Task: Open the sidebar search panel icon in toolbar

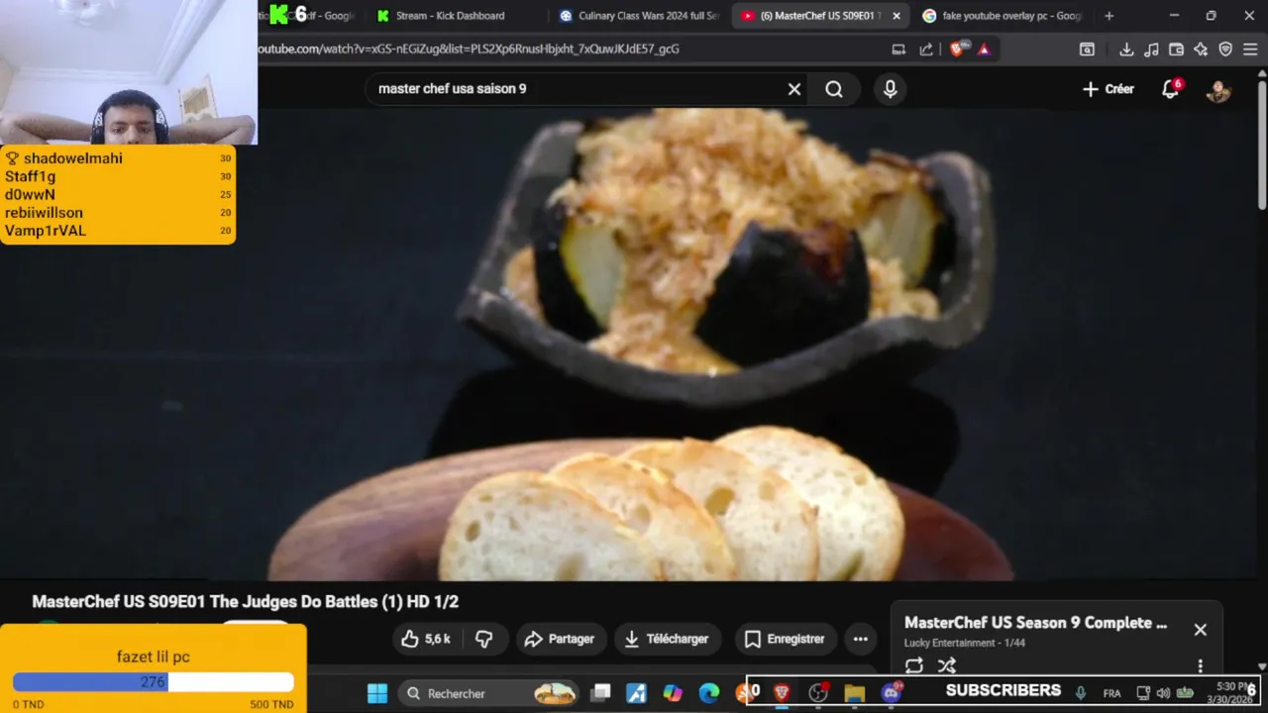Action: pos(1087,49)
